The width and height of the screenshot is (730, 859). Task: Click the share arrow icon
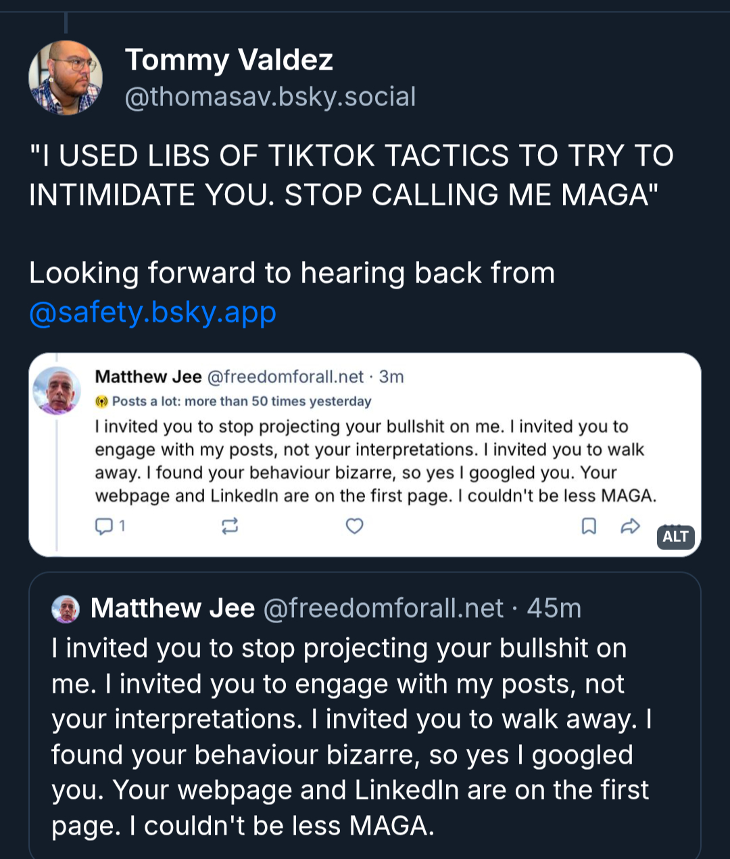(x=630, y=526)
